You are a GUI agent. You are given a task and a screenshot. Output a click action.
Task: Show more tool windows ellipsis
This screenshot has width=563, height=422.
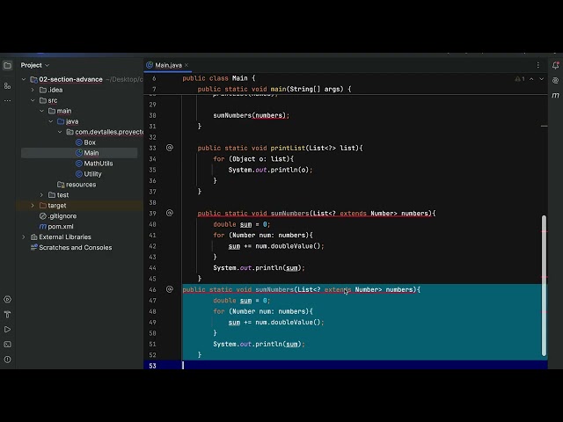coord(7,101)
